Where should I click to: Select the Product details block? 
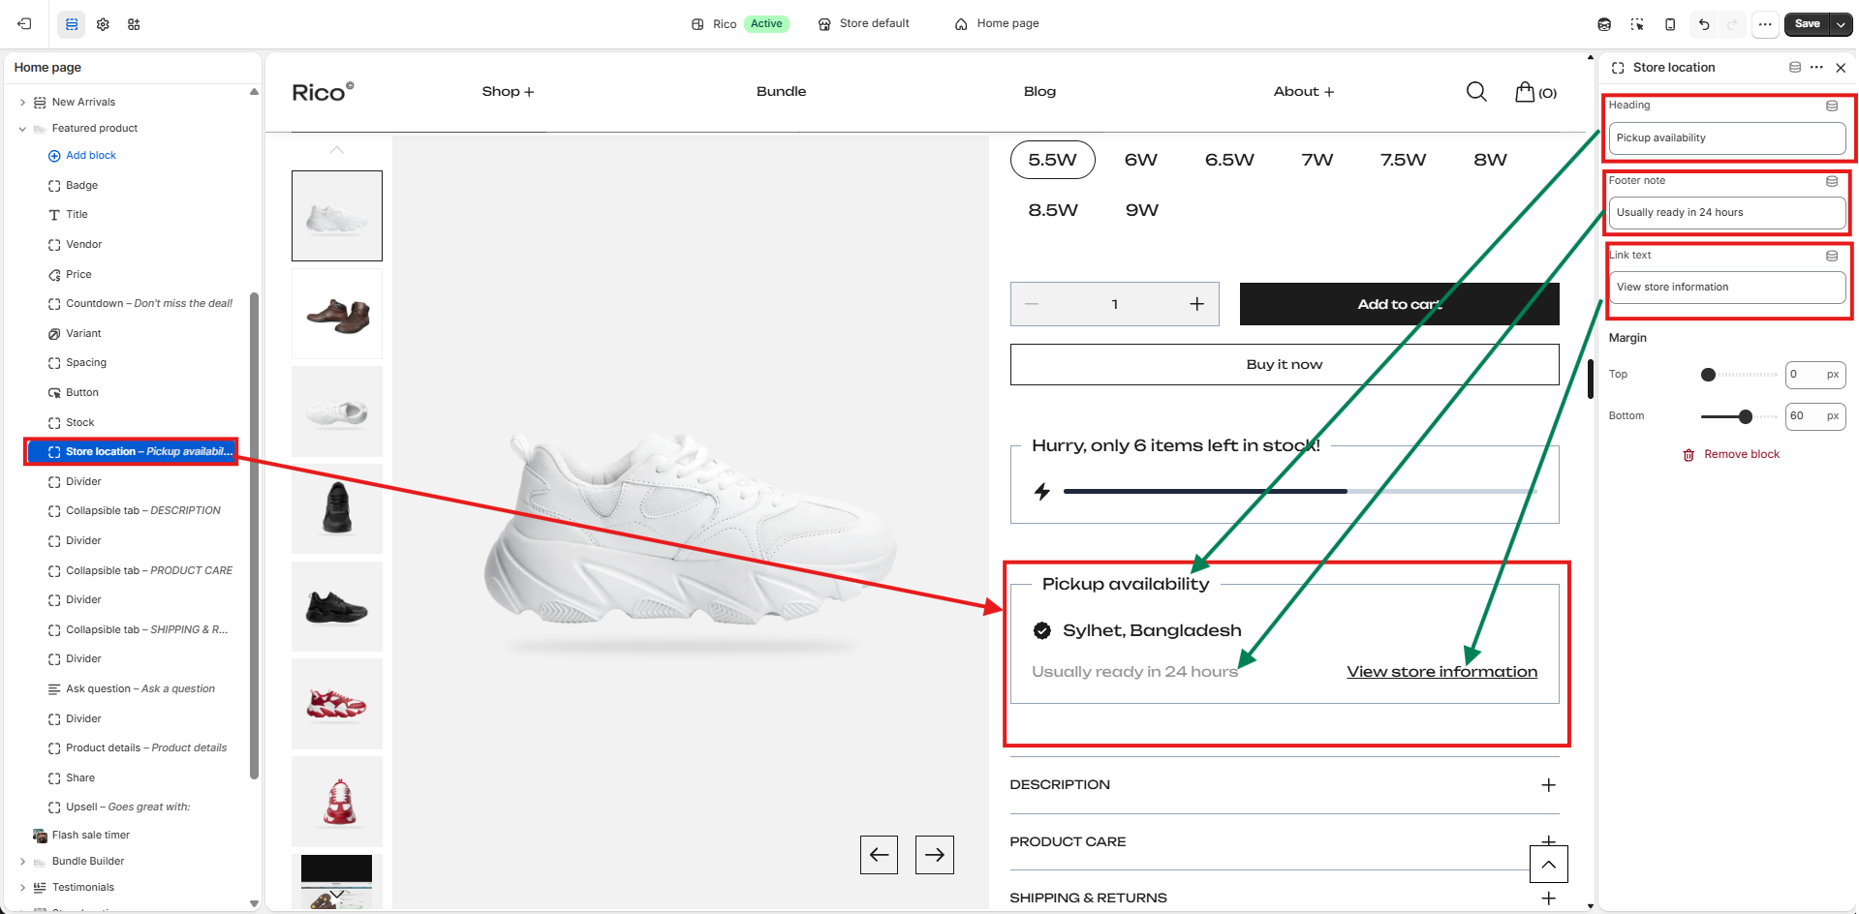[138, 747]
